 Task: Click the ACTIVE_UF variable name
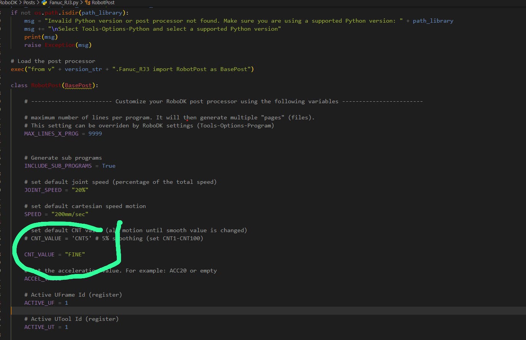[x=39, y=303]
